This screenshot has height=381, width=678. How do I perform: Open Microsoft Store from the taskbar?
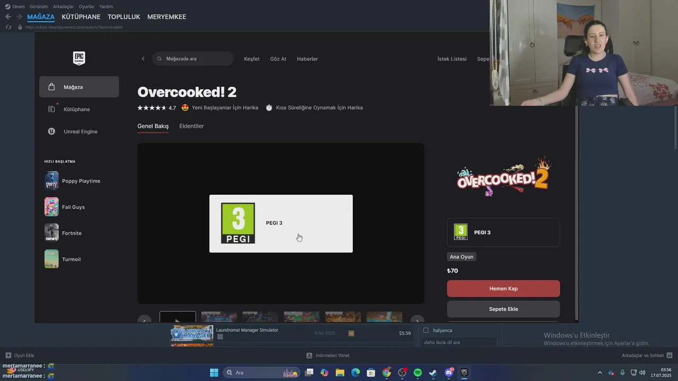(371, 373)
